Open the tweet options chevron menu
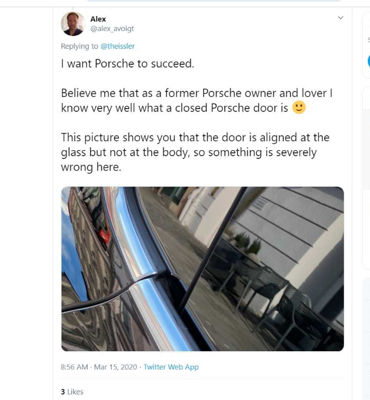This screenshot has width=370, height=400. point(341,18)
